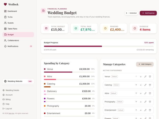Click the edit pencil icon for Venue category
Image resolution: width=159 pixels, height=119 pixels.
pyautogui.click(x=145, y=77)
